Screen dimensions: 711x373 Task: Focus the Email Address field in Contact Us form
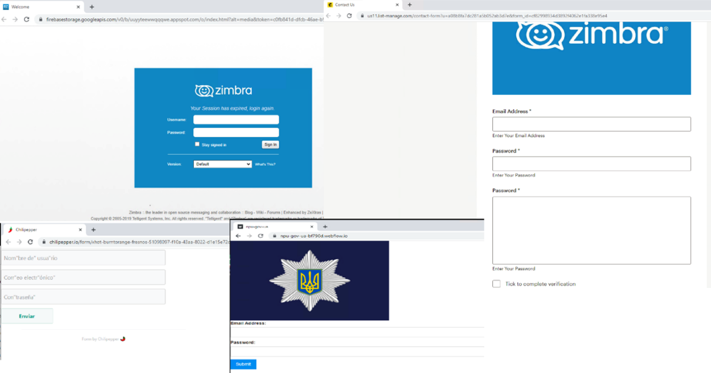[x=592, y=124]
